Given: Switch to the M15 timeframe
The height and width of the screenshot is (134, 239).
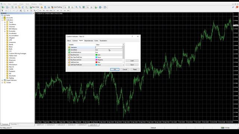Looking at the screenshot, I should click(x=47, y=11).
